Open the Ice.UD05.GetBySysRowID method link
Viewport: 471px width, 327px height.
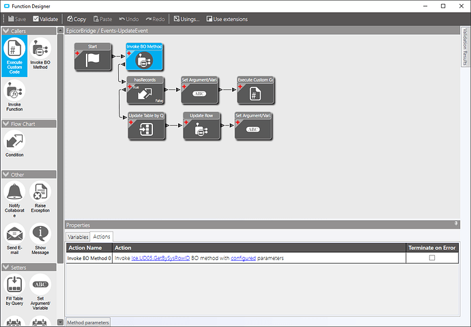tap(160, 258)
